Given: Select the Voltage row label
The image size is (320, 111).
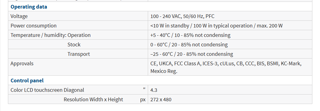Looking at the screenshot, I should 19,16.
